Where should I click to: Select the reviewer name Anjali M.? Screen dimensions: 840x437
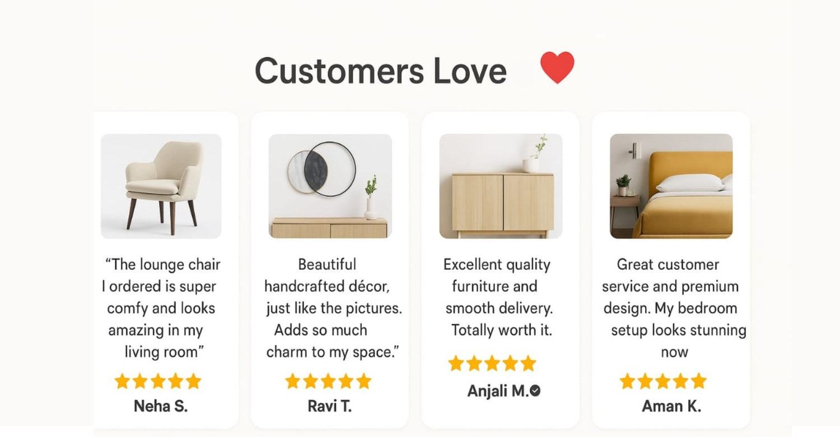pyautogui.click(x=498, y=391)
